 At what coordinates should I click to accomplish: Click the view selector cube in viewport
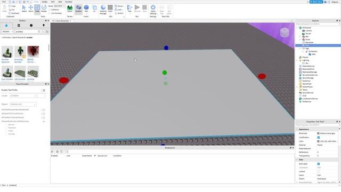[x=285, y=33]
